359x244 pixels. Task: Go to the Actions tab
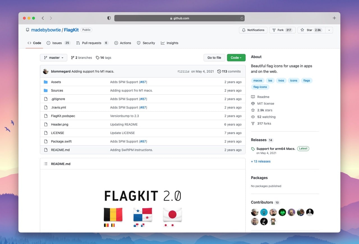coord(123,43)
